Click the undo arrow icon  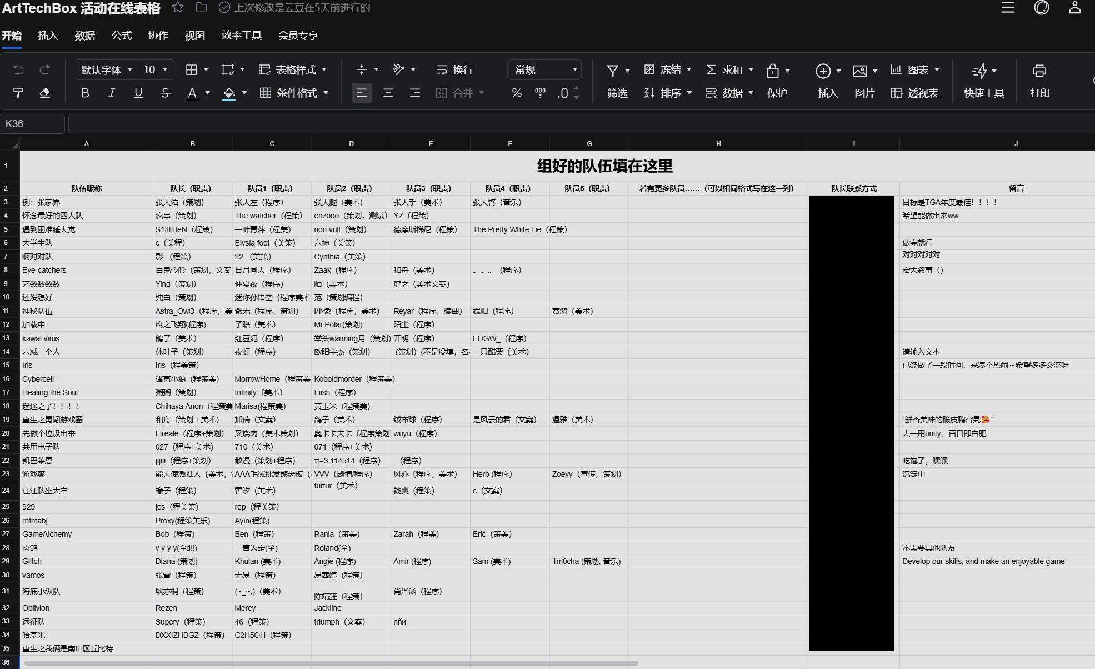18,69
